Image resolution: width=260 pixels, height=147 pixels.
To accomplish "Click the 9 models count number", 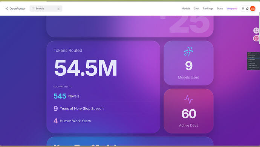I will 189,66.
